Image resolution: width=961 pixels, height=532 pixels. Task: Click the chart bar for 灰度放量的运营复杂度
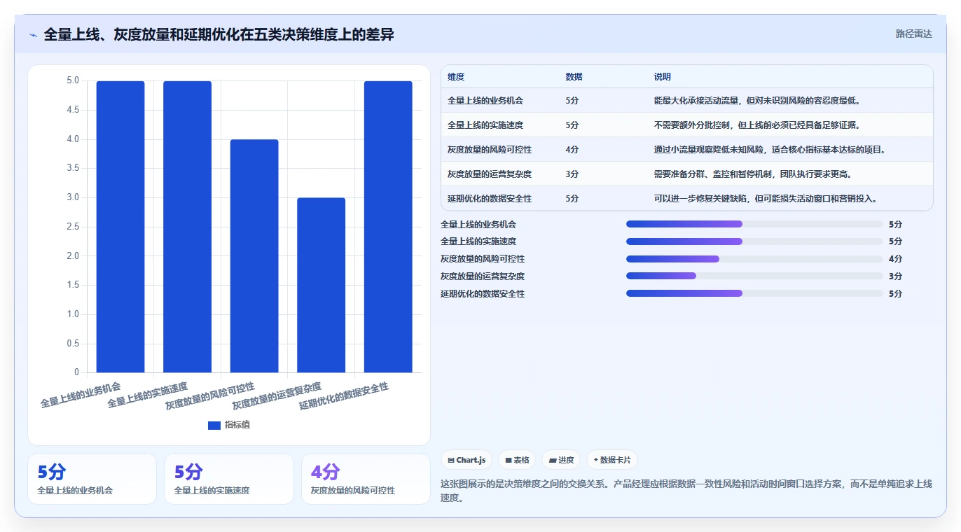coord(321,285)
